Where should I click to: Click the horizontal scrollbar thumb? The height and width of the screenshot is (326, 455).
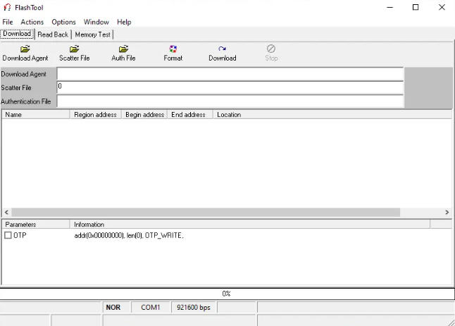206,213
